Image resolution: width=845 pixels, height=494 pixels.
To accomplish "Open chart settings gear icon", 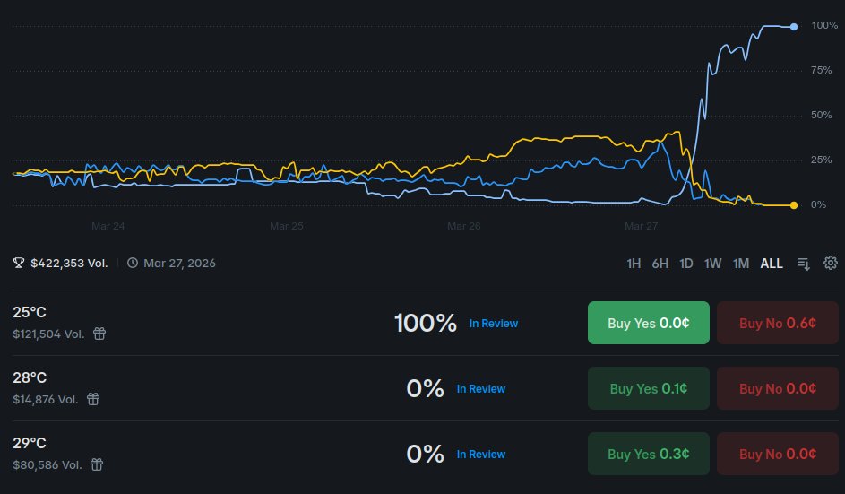I will pyautogui.click(x=830, y=263).
